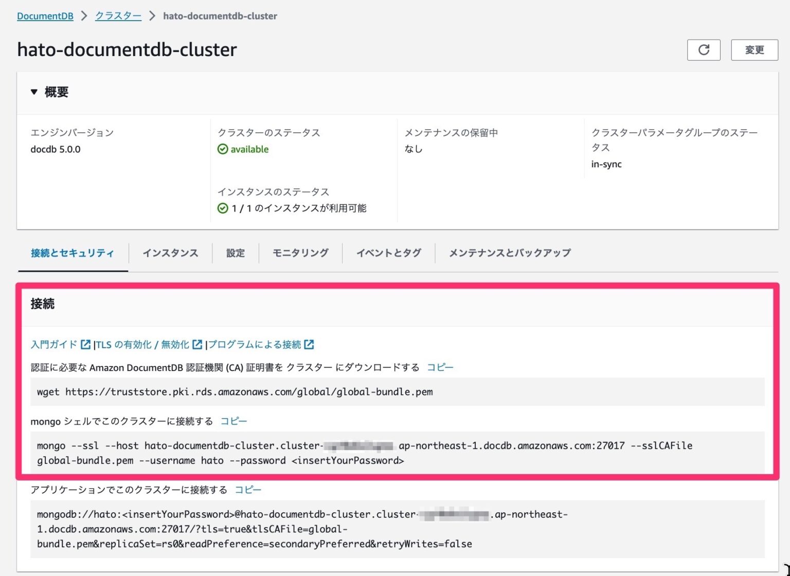
Task: Click external link icon beside プログラムによる接続
Action: coord(309,344)
